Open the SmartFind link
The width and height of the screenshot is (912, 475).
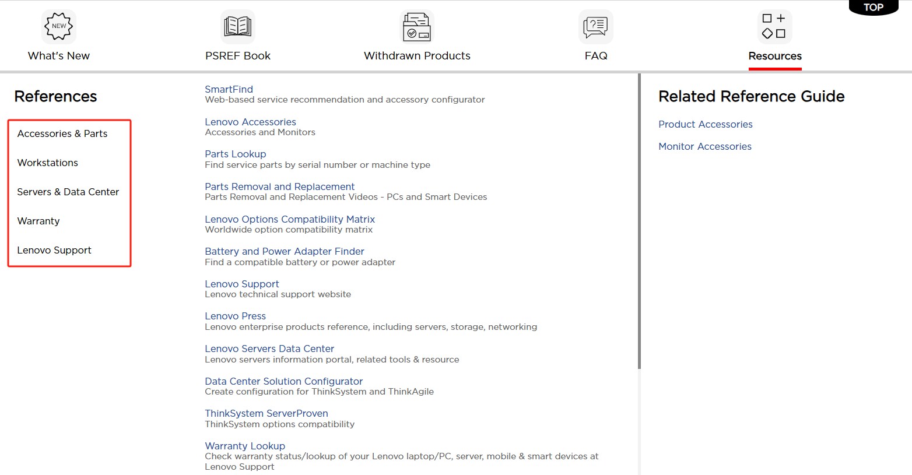pyautogui.click(x=229, y=89)
